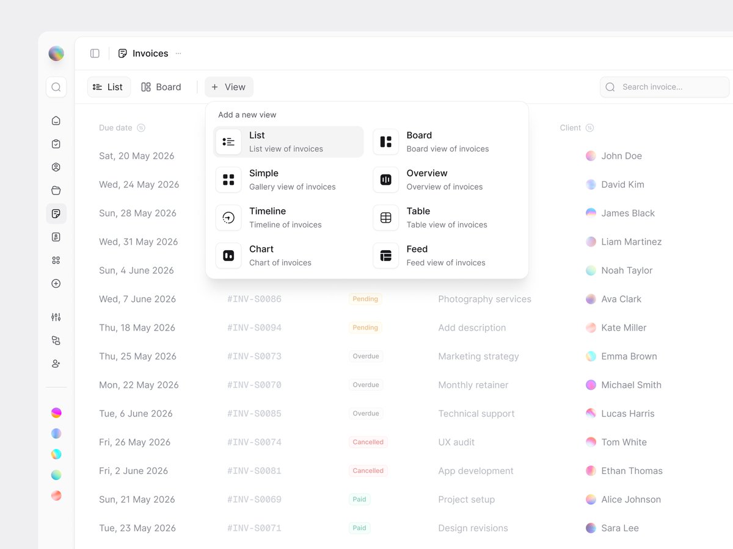
Task: Open the tasks clipboard icon in sidebar
Action: [56, 144]
